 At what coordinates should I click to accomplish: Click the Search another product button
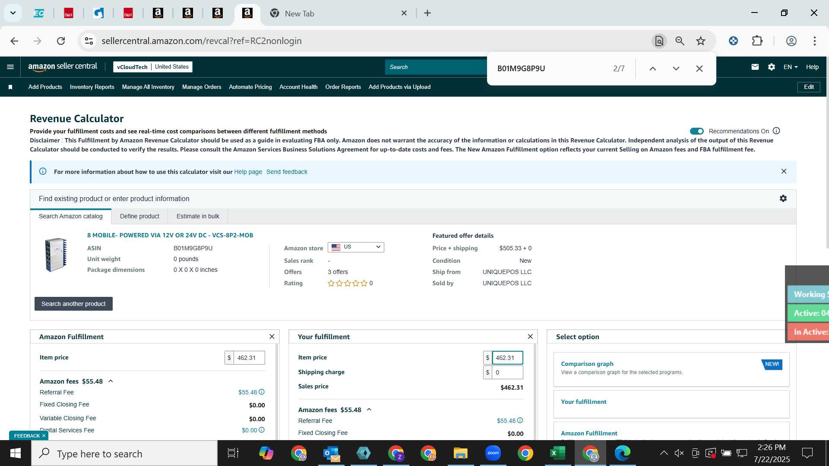click(x=73, y=304)
